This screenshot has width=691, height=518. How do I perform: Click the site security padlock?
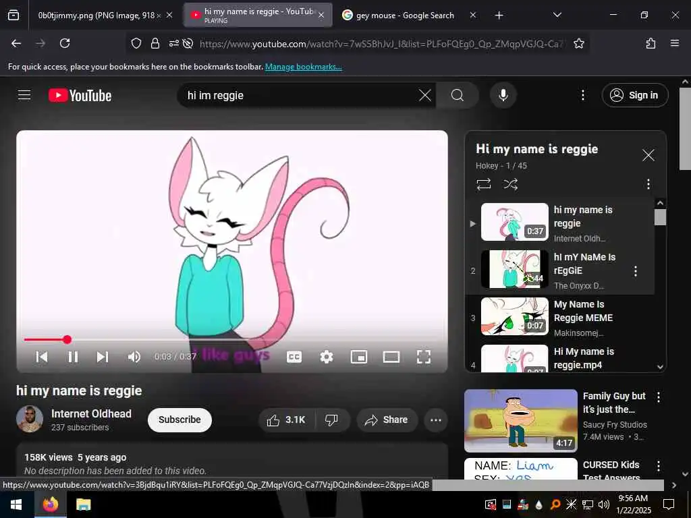[155, 43]
